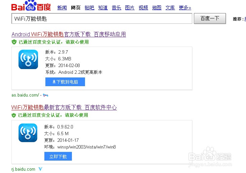Open the 音乐 tab

coord(116,8)
